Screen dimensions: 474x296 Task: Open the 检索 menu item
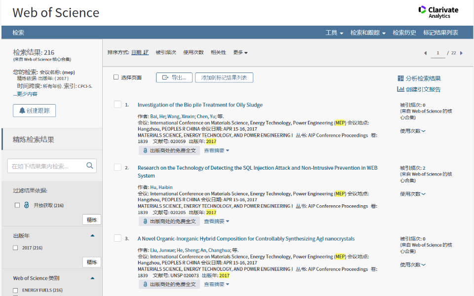click(18, 33)
